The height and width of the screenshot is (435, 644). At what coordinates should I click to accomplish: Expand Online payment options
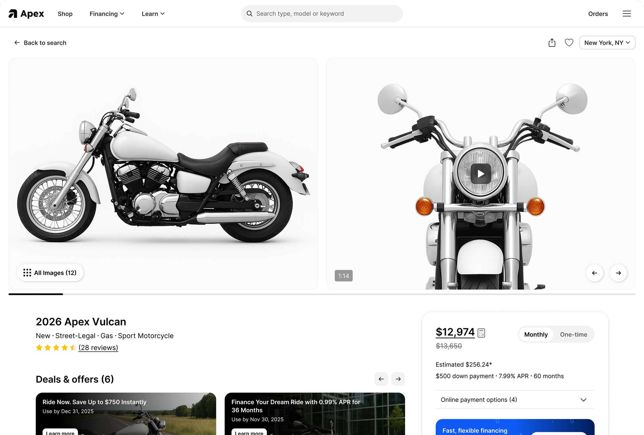click(515, 399)
